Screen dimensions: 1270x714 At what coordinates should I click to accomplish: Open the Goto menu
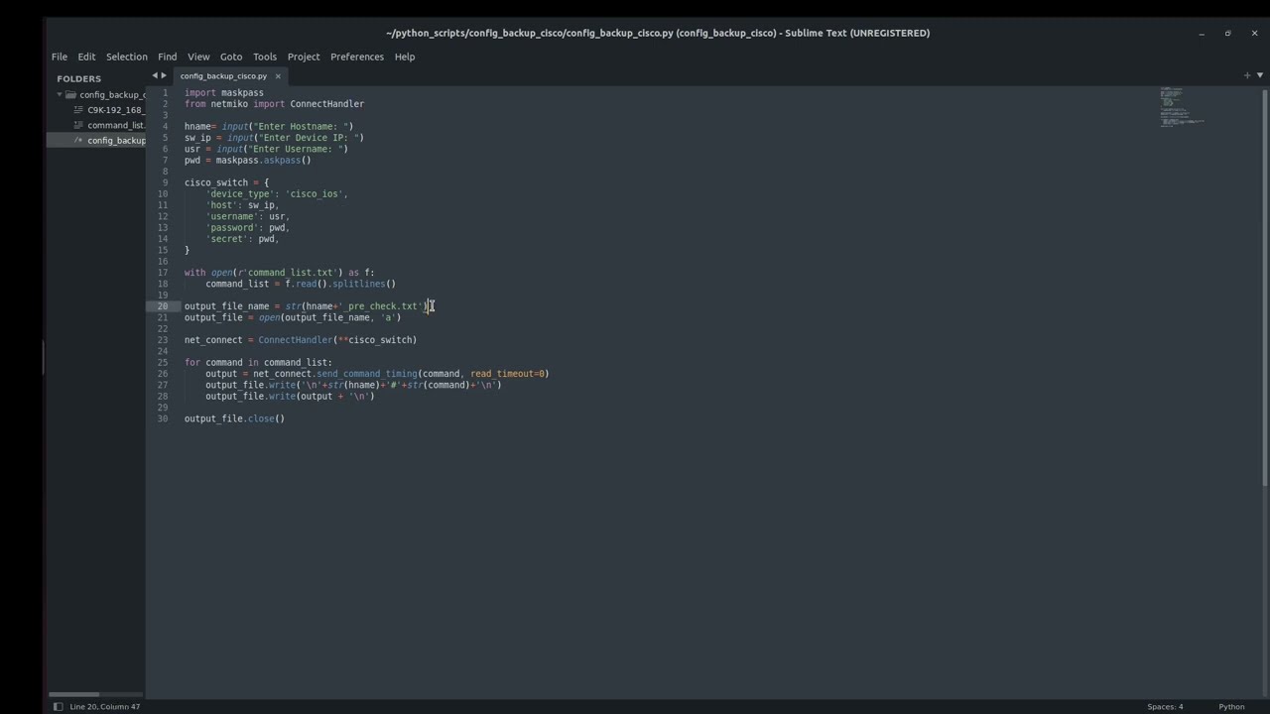click(231, 57)
